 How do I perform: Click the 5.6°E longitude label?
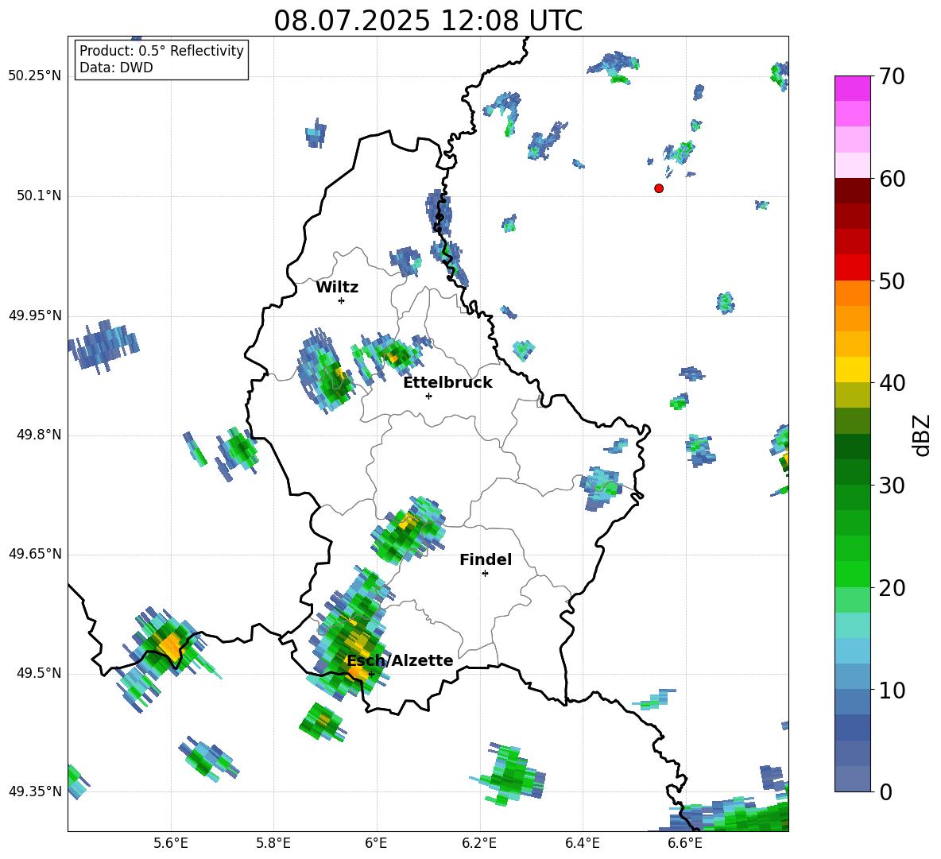pos(170,843)
